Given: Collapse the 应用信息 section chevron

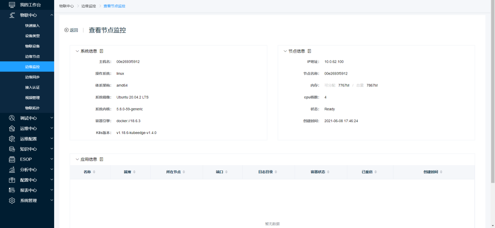Looking at the screenshot, I should (77, 159).
